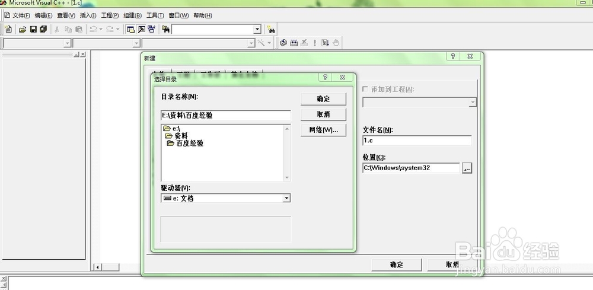Image resolution: width=593 pixels, height=290 pixels.
Task: Open the Window List icon
Action: (x=152, y=29)
